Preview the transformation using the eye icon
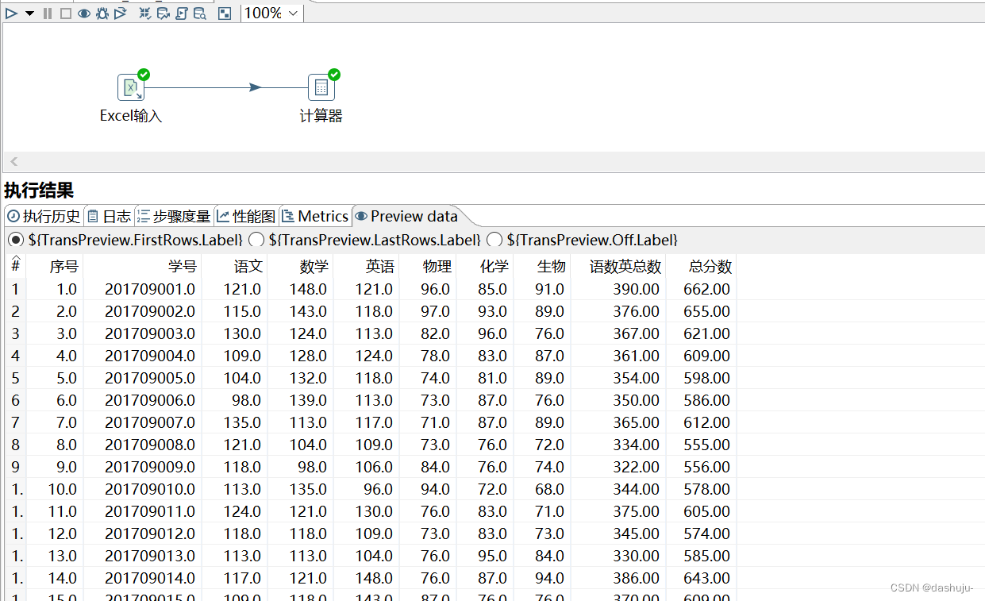 pos(83,13)
